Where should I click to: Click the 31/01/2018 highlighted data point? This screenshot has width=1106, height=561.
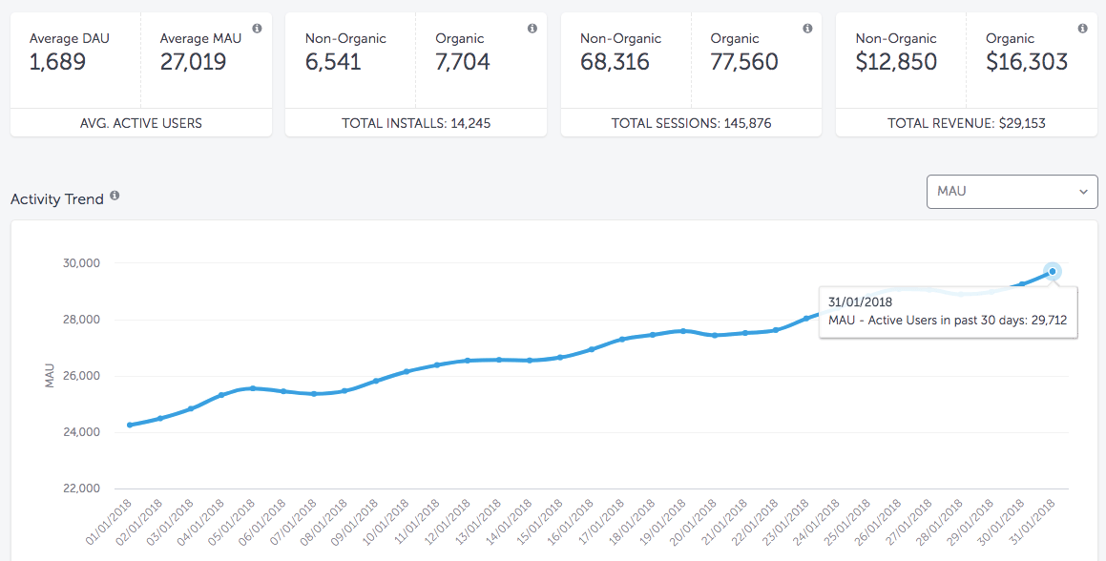coord(1053,272)
